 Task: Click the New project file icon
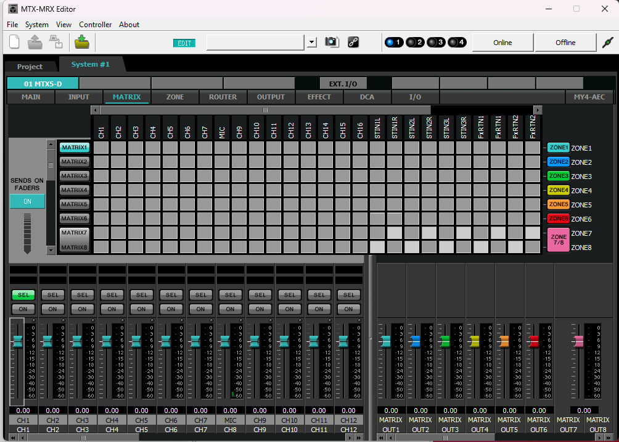[x=15, y=42]
